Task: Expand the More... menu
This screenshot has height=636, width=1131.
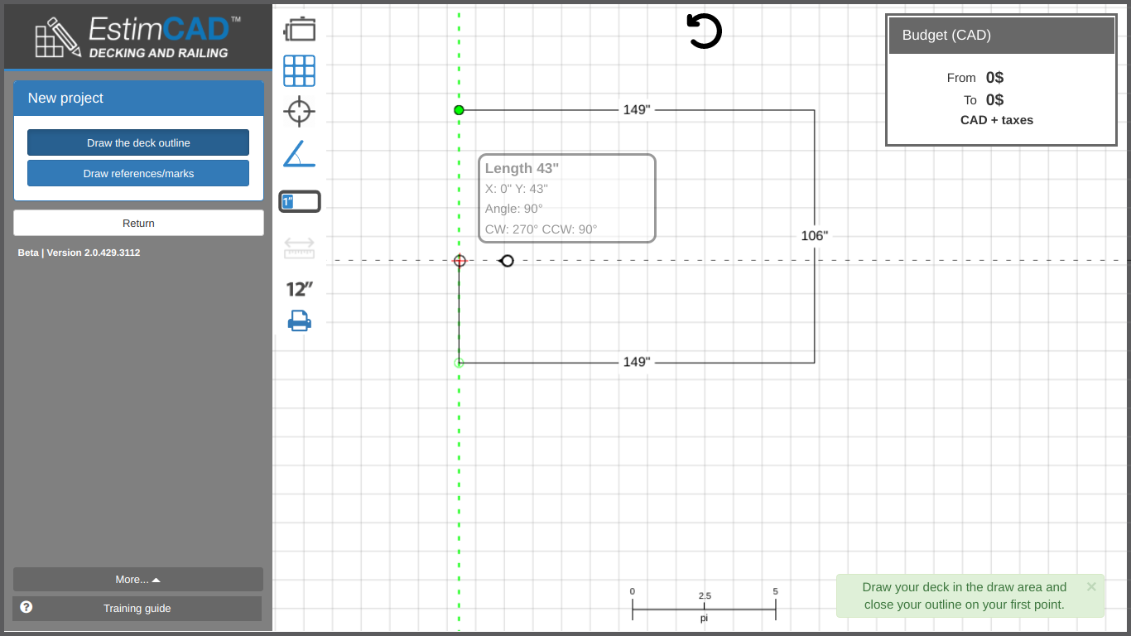Action: (138, 580)
